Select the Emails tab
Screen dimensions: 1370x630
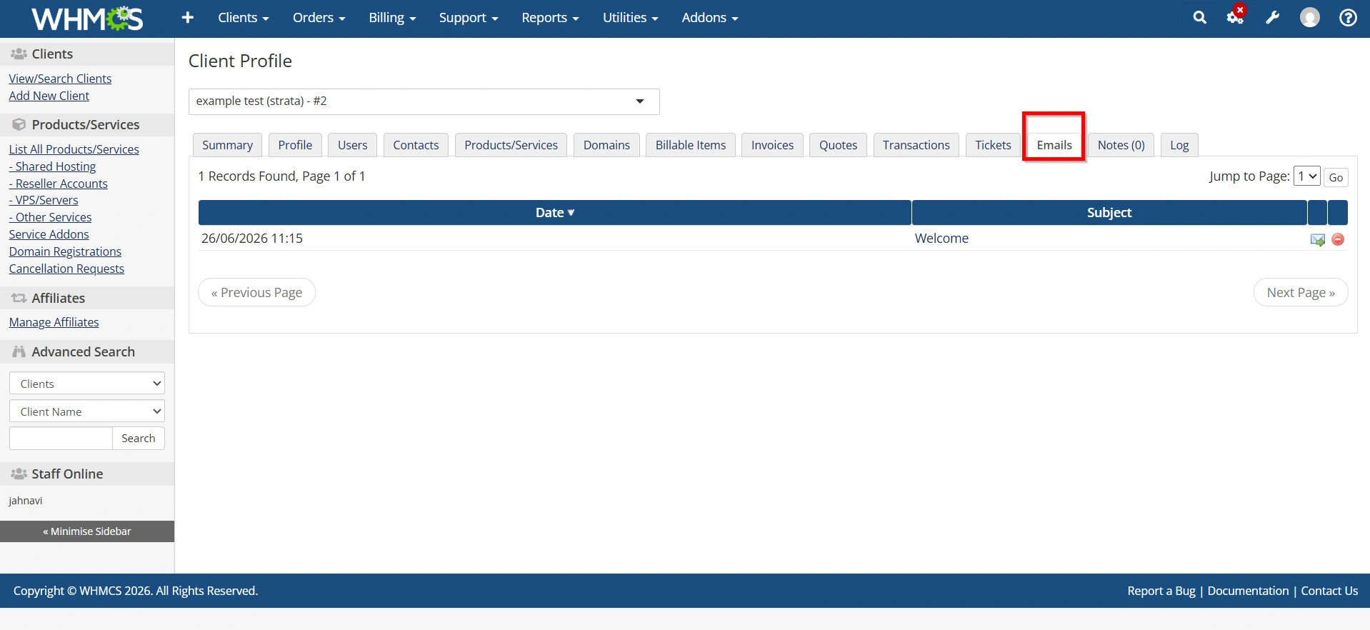click(1054, 145)
